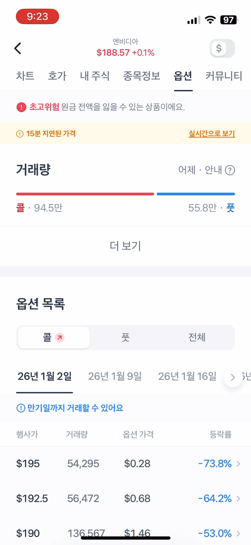
Task: Select the 26년 1월 9일 expiry date
Action: [115, 376]
